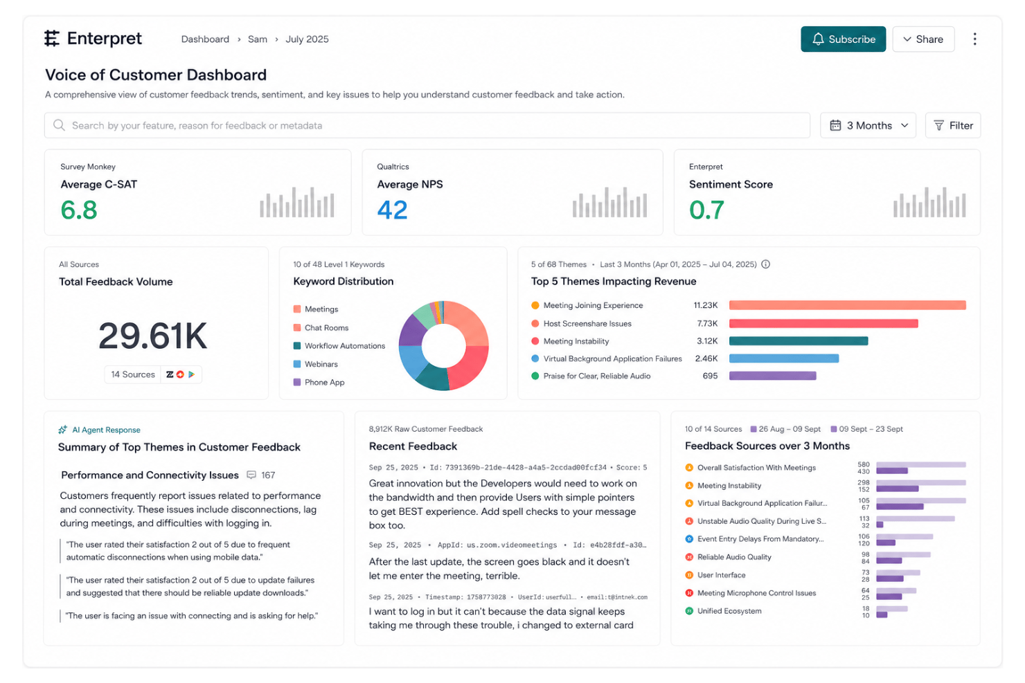
Task: Click the User Interface source icon
Action: coord(689,575)
